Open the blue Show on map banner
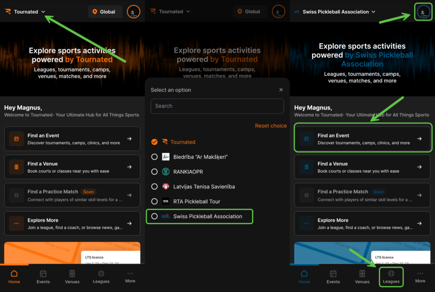This screenshot has width=435, height=292. tap(362, 253)
